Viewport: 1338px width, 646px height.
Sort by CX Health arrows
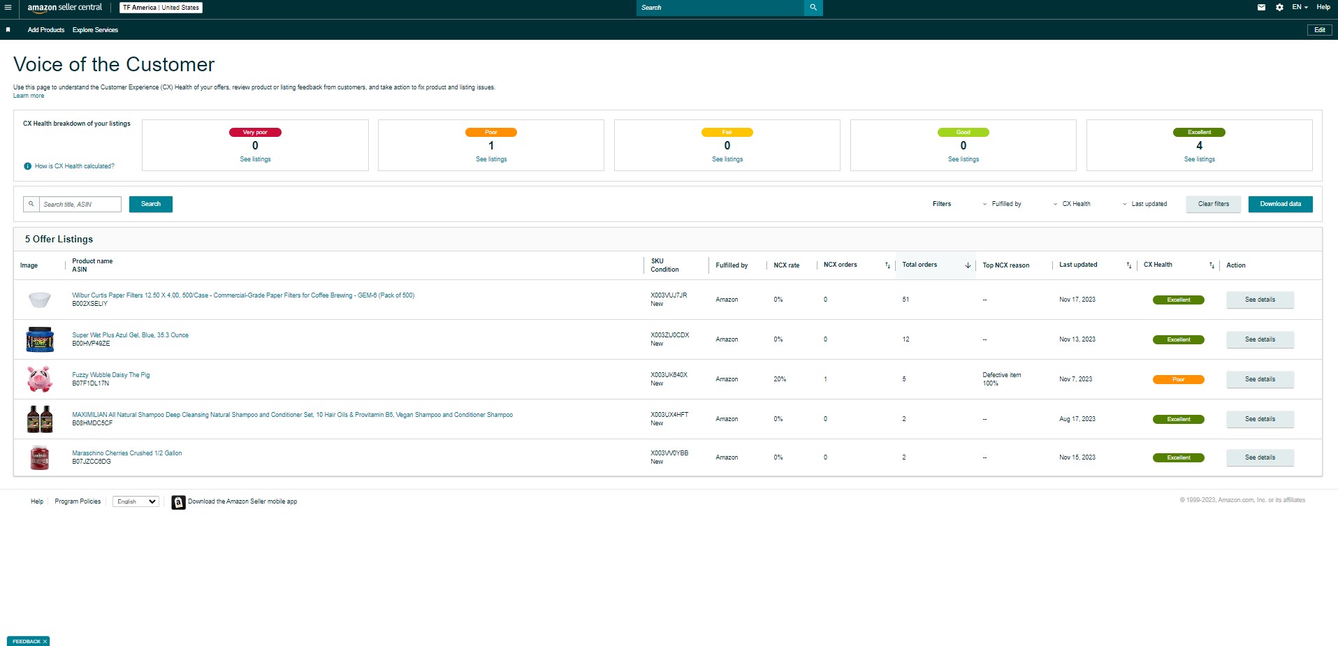pyautogui.click(x=1212, y=265)
